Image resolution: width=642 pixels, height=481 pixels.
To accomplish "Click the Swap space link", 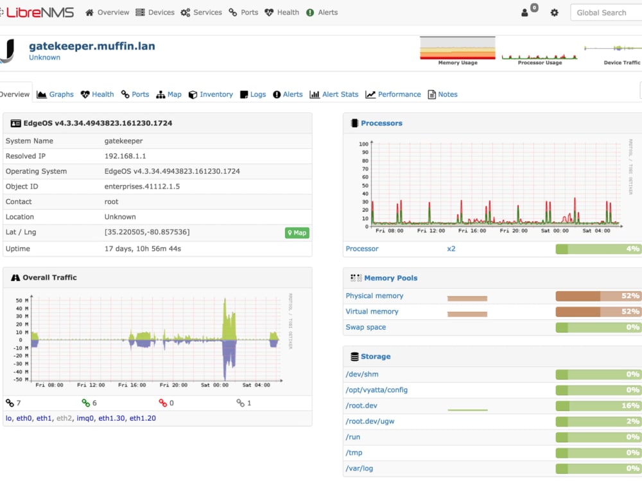I will pyautogui.click(x=366, y=327).
